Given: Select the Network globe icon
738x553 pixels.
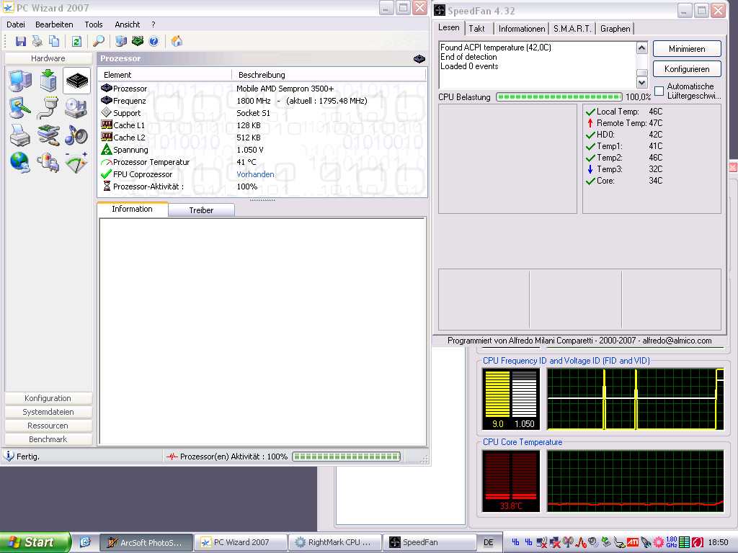Looking at the screenshot, I should [20, 163].
